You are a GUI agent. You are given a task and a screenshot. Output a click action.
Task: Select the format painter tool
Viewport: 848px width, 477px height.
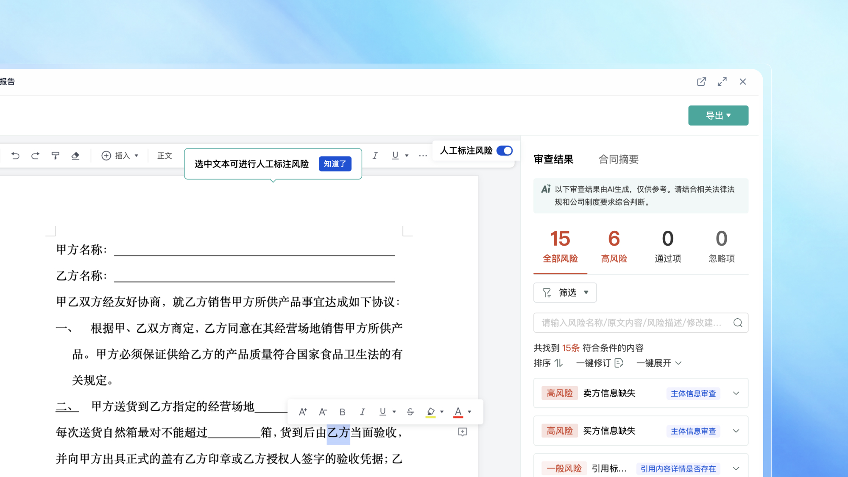click(55, 156)
